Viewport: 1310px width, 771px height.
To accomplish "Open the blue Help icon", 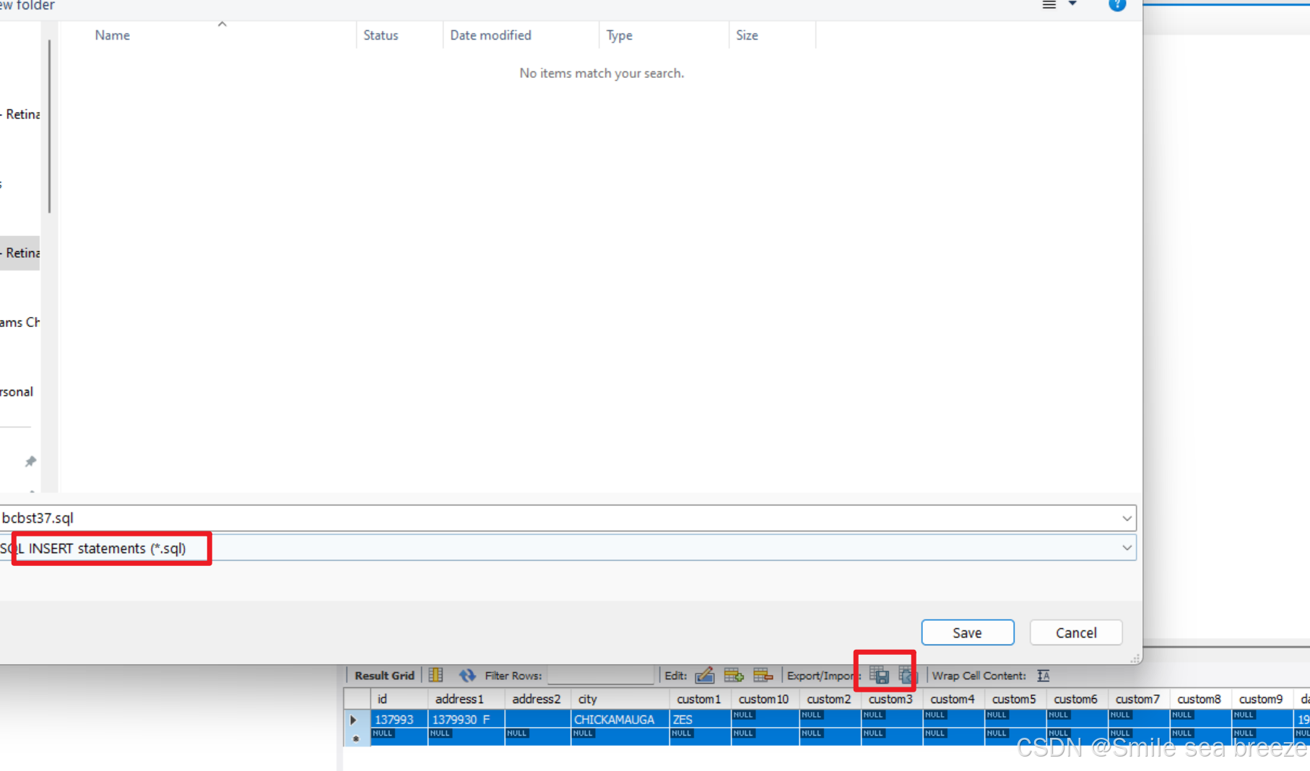I will pos(1116,4).
